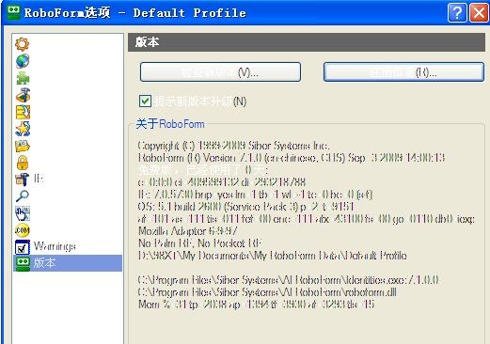Toggle the new version upgrade (N) checkbox
This screenshot has width=490, height=344.
(145, 102)
